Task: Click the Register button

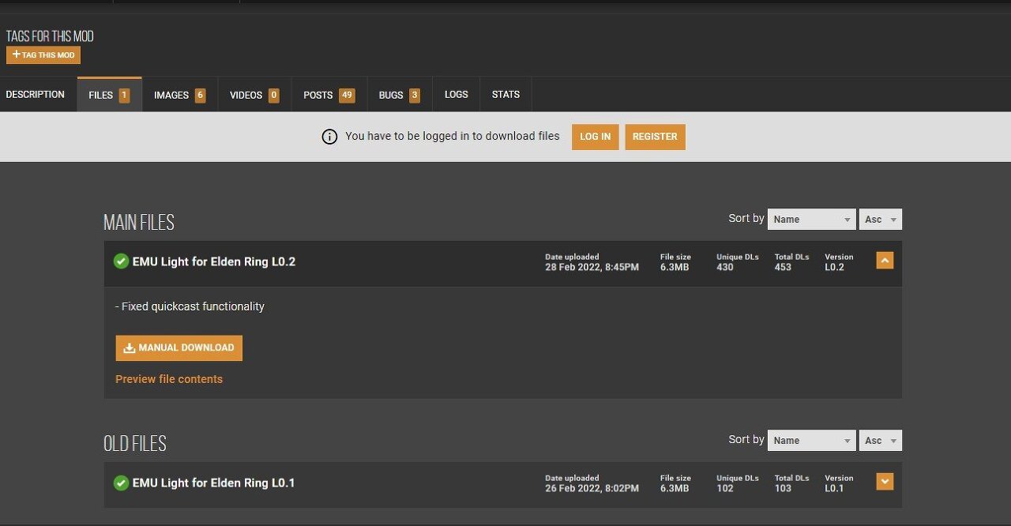Action: [x=655, y=137]
